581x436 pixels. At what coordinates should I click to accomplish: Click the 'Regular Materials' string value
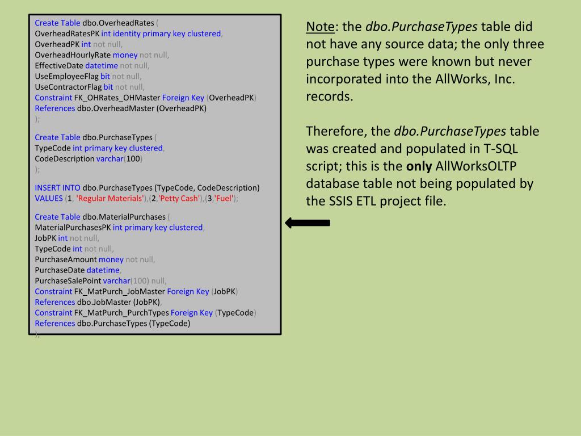click(x=110, y=199)
